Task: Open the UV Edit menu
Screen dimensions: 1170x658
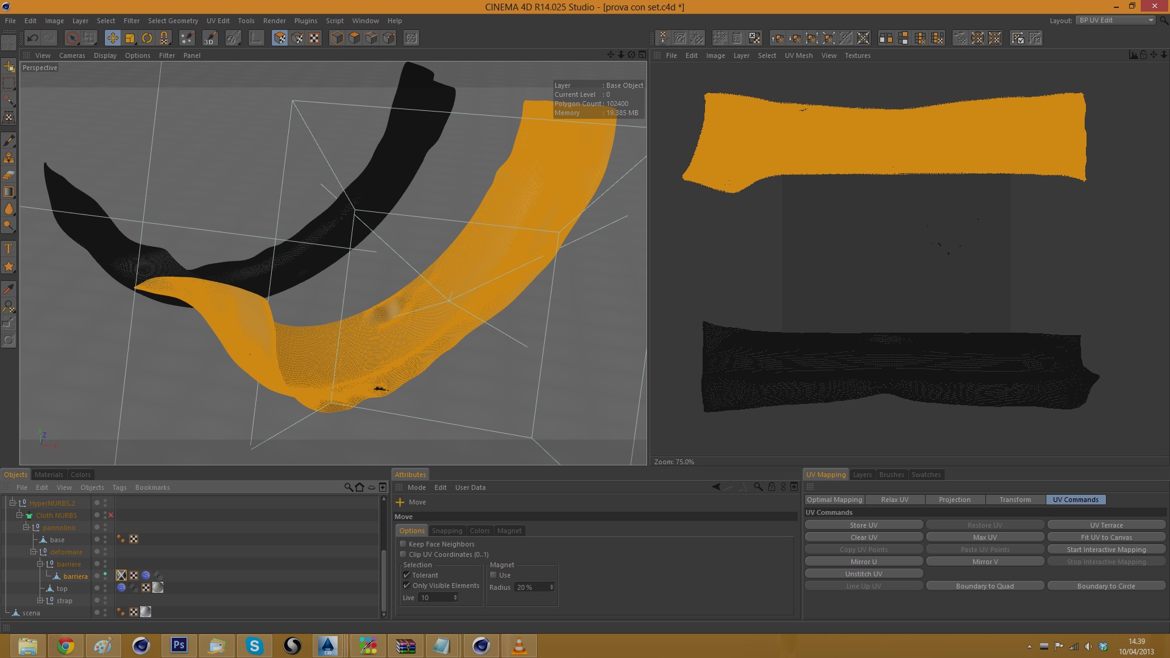Action: (218, 21)
